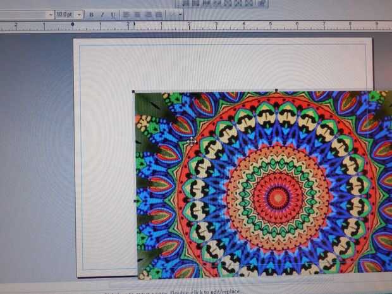The height and width of the screenshot is (294, 392).
Task: Toggle Underline text formatting
Action: coord(113,15)
